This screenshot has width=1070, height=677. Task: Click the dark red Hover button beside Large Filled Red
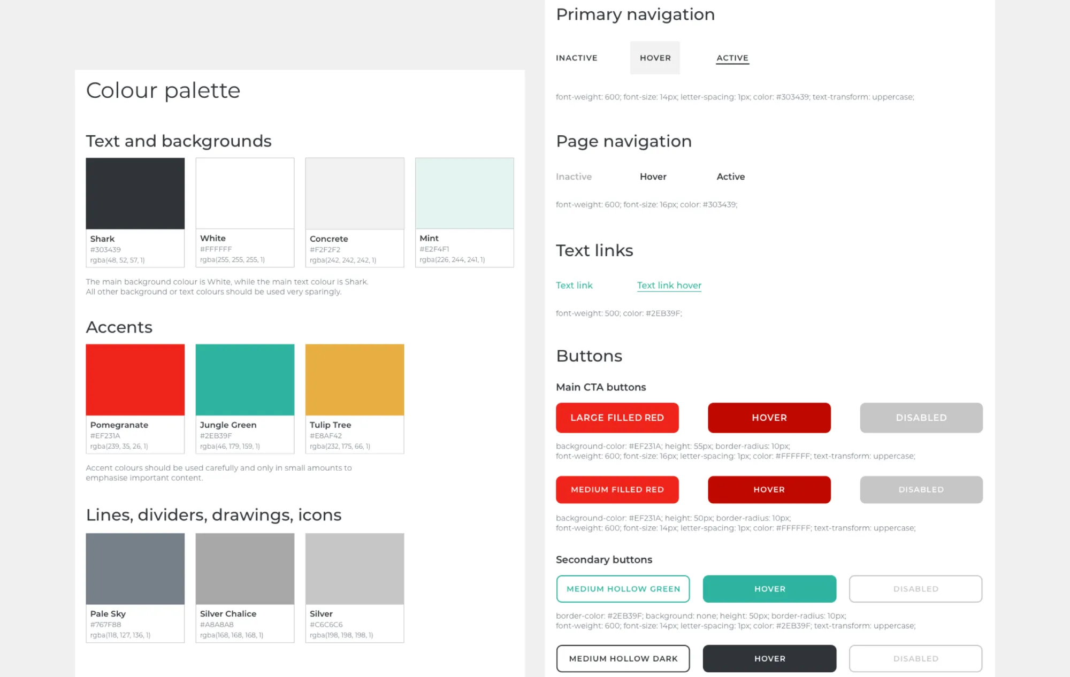click(769, 418)
